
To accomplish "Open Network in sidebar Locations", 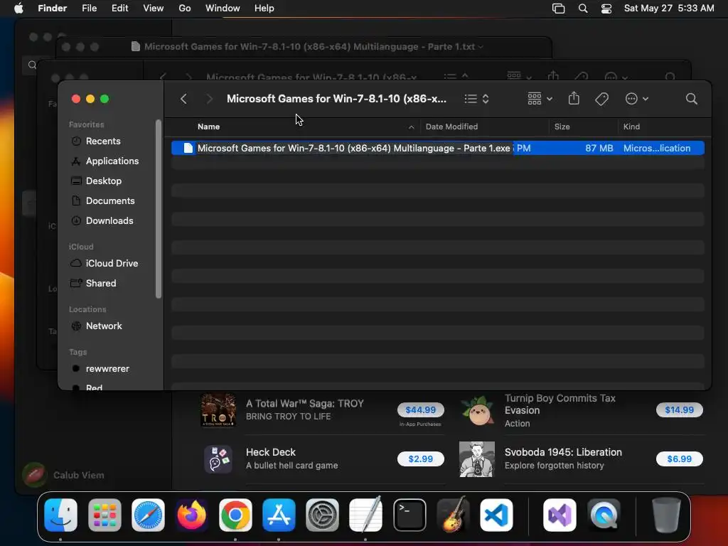I will (x=104, y=326).
